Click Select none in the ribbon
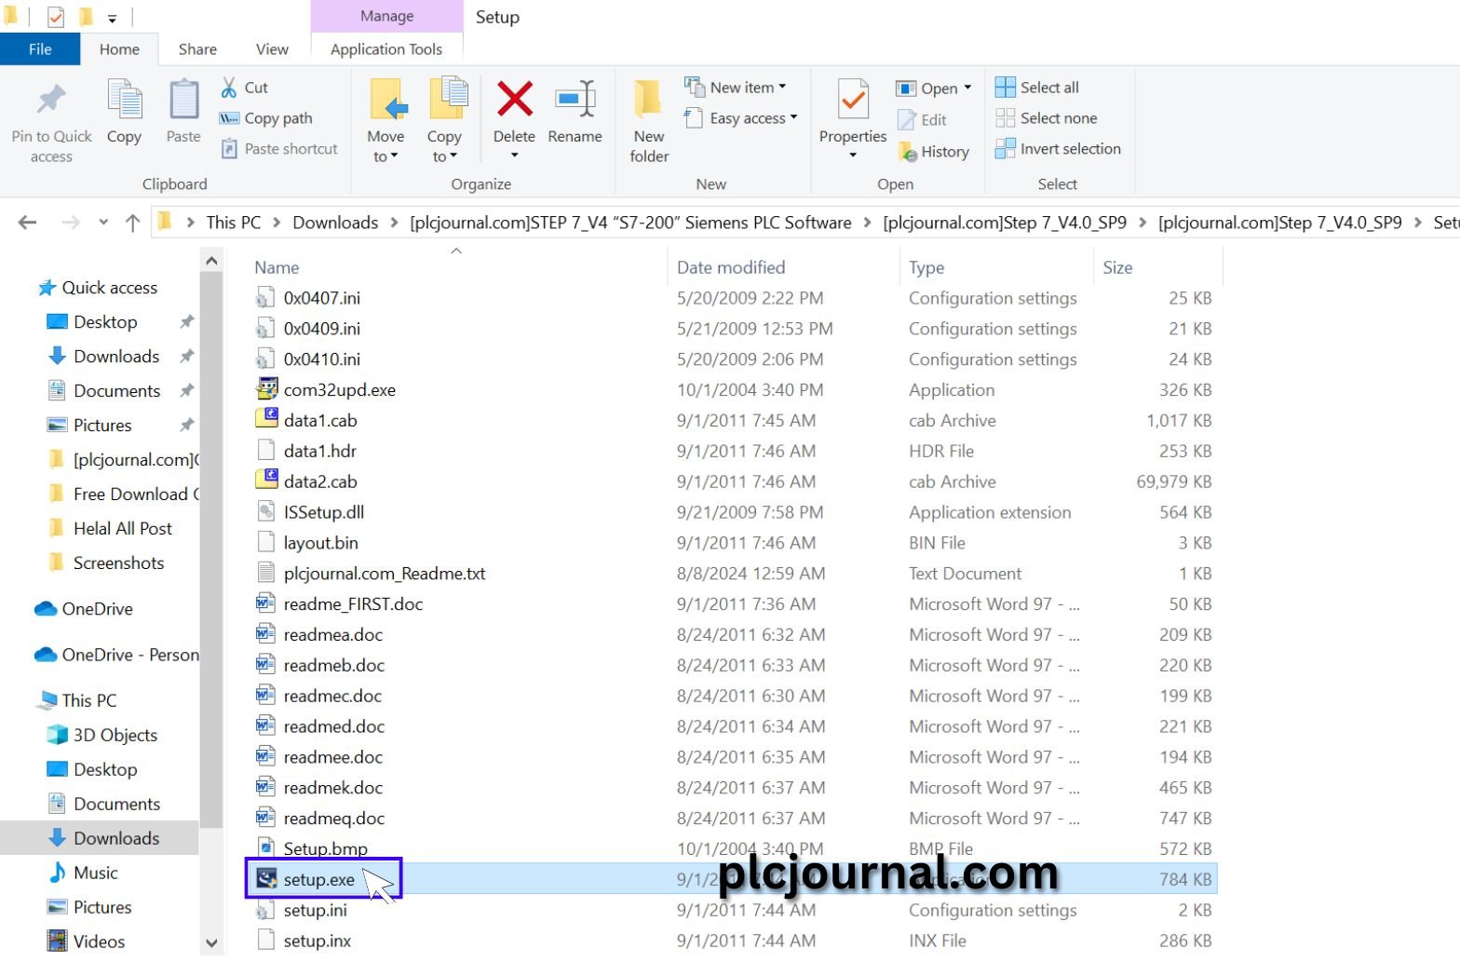The height and width of the screenshot is (962, 1460). click(1045, 118)
